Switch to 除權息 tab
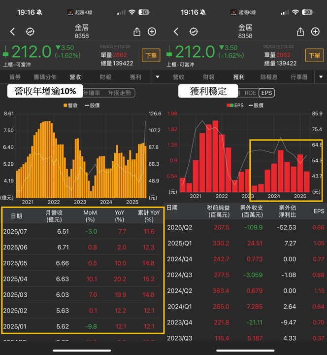Screen dimensions: 327x355 click(x=269, y=77)
